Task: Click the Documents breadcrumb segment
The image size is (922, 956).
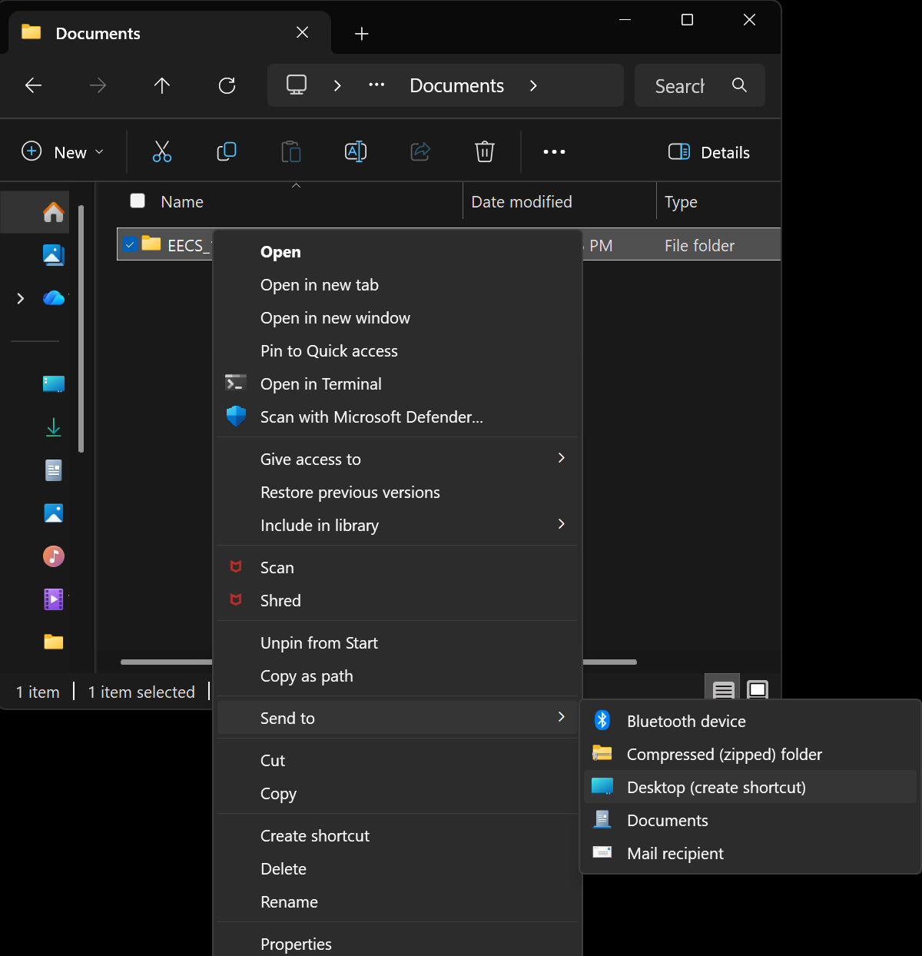Action: 457,85
